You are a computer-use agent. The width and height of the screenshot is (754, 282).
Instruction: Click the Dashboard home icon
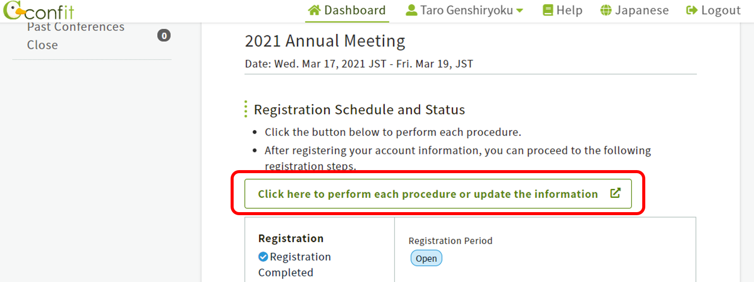[x=315, y=10]
